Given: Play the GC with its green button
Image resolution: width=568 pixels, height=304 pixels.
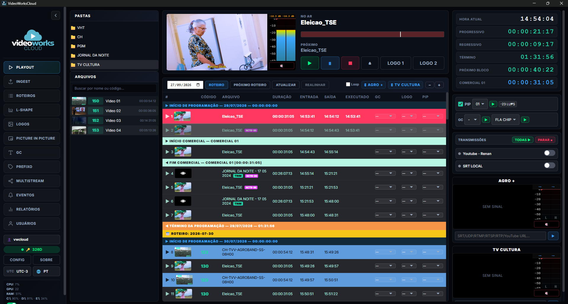Looking at the screenshot, I should point(486,120).
